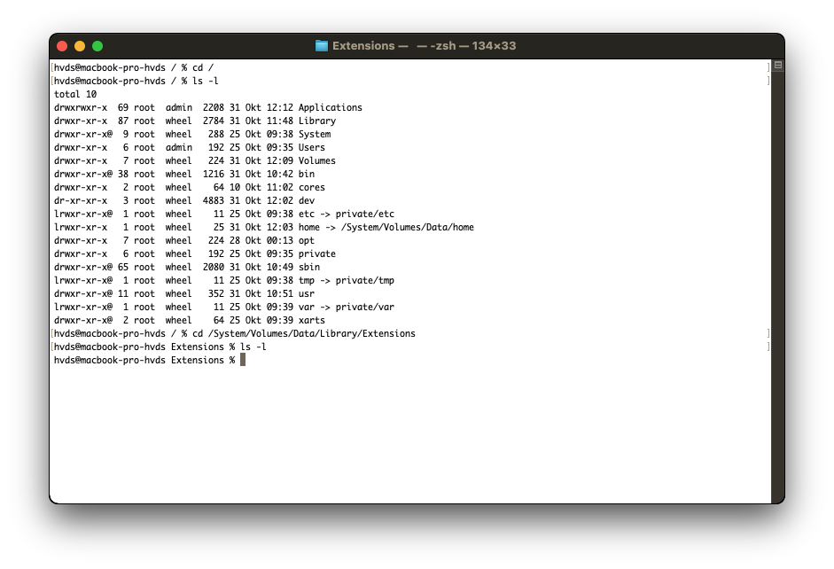The width and height of the screenshot is (834, 569).
Task: Click the 'drwxrwxr-x' permissions of Applications
Action: pos(81,107)
